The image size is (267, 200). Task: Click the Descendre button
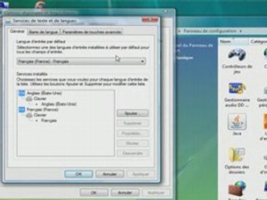point(133,153)
